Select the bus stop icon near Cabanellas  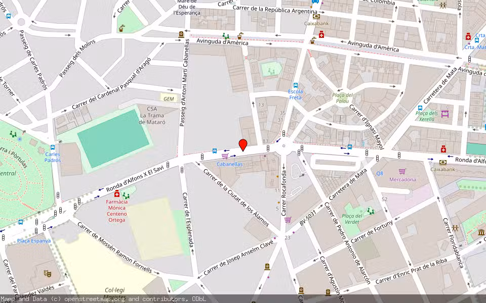coord(214,150)
